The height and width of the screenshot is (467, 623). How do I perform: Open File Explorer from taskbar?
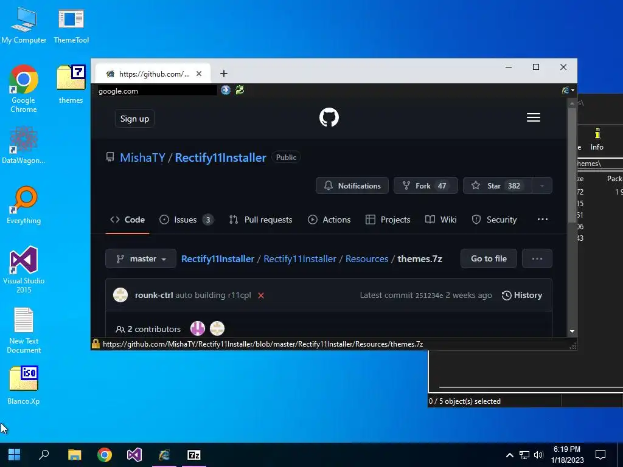(74, 455)
